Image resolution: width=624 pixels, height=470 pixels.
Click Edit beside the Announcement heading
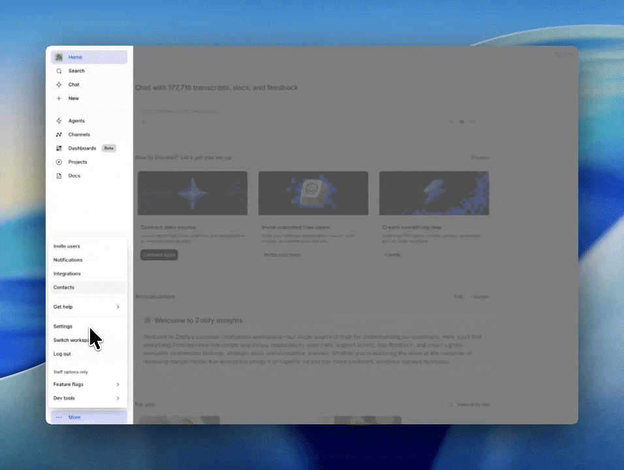(458, 296)
